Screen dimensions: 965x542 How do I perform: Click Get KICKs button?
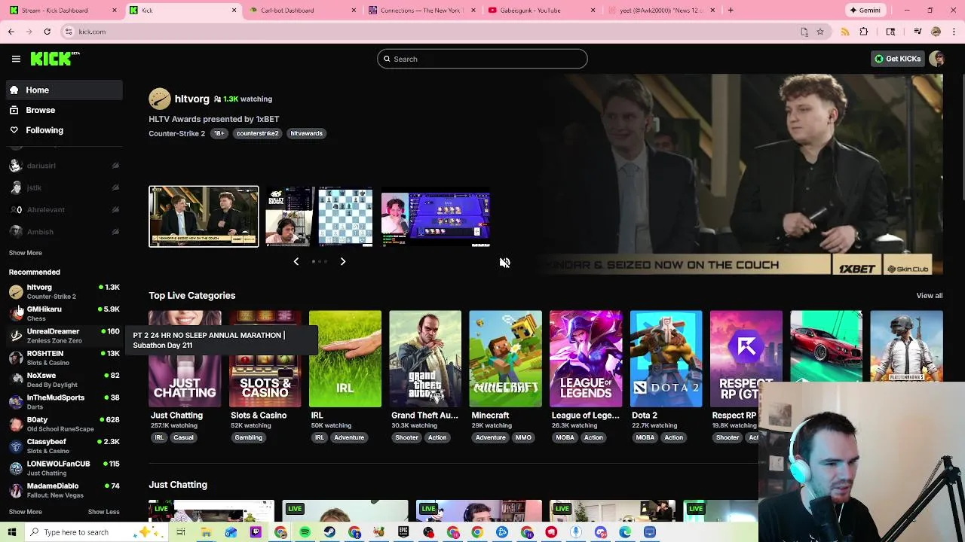point(897,59)
